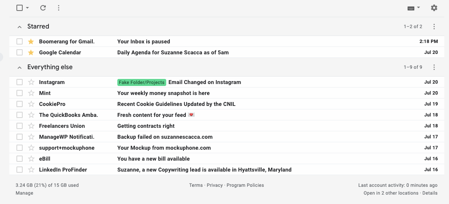
Task: Check the LinkedIn ProFinder email checkbox
Action: (20, 170)
